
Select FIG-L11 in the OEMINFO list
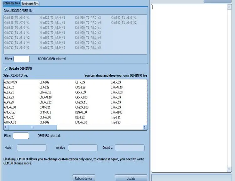(116, 117)
